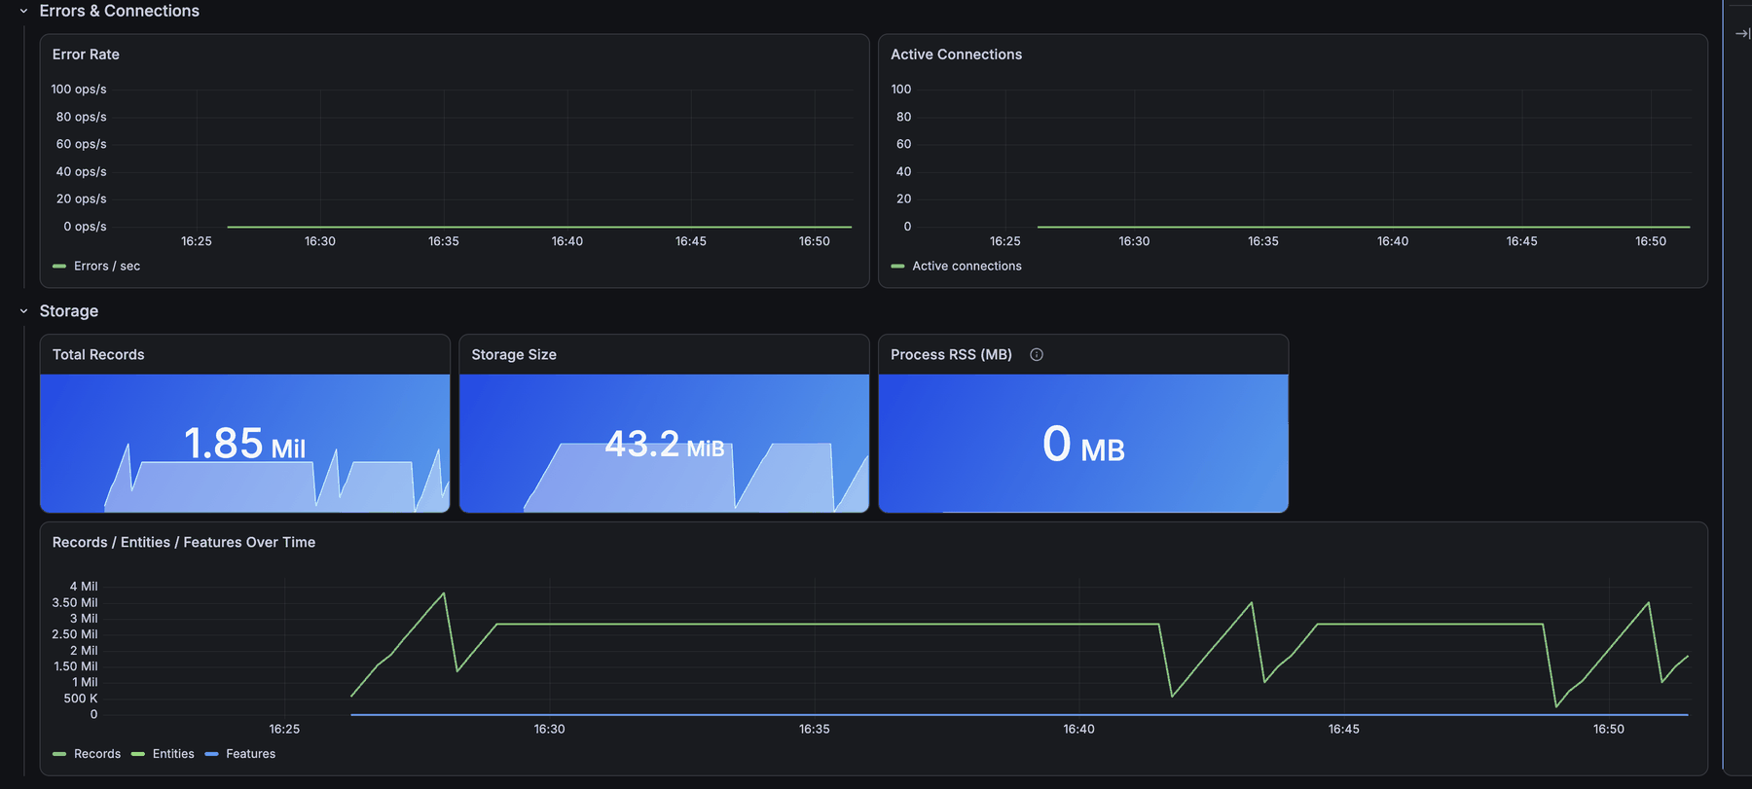Toggle the Active connections legend series
The image size is (1752, 789).
coord(967,266)
